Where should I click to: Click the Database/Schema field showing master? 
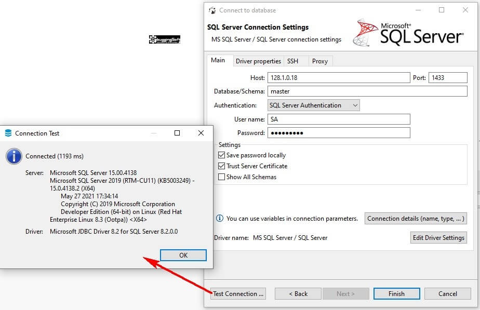[367, 91]
